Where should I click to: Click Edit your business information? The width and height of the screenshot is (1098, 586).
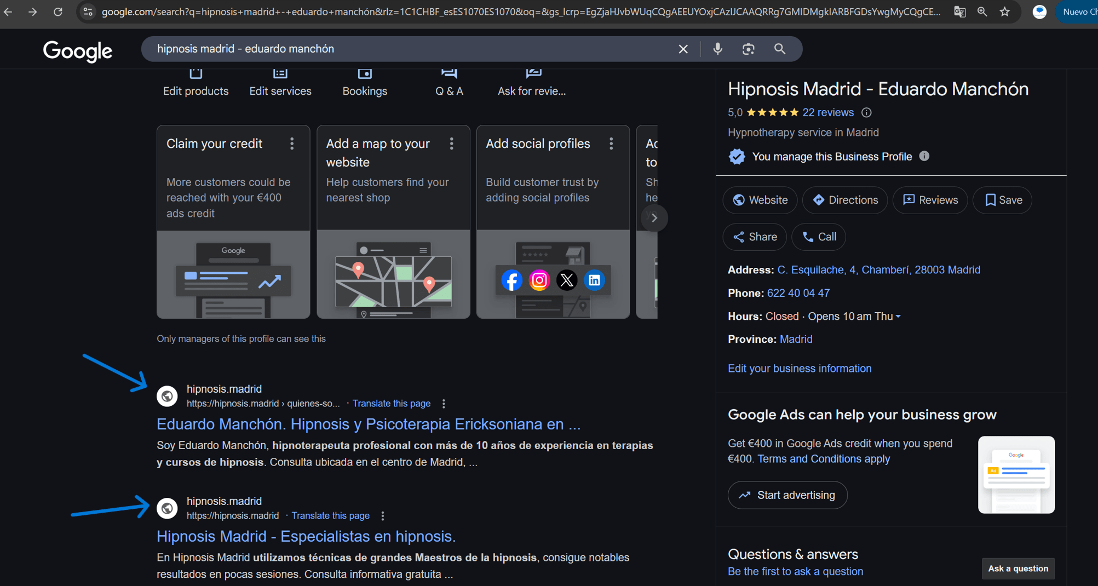(x=800, y=369)
